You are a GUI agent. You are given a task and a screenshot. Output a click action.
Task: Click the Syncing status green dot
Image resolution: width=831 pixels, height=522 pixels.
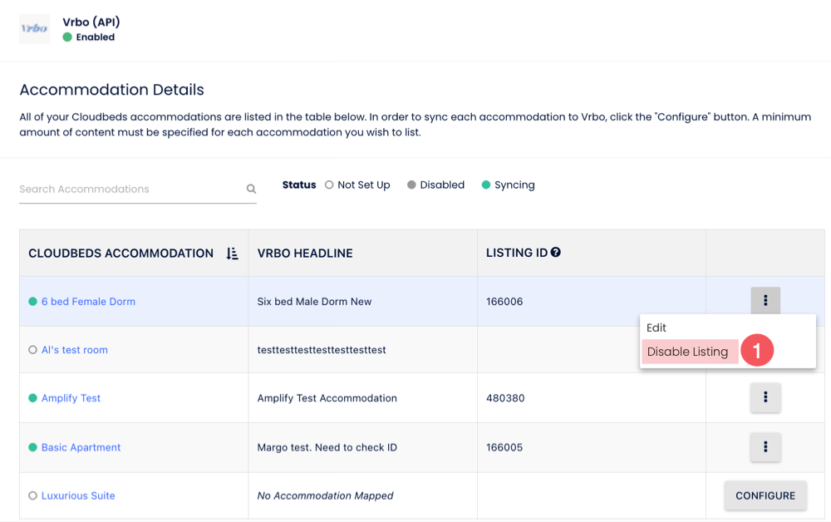[486, 185]
